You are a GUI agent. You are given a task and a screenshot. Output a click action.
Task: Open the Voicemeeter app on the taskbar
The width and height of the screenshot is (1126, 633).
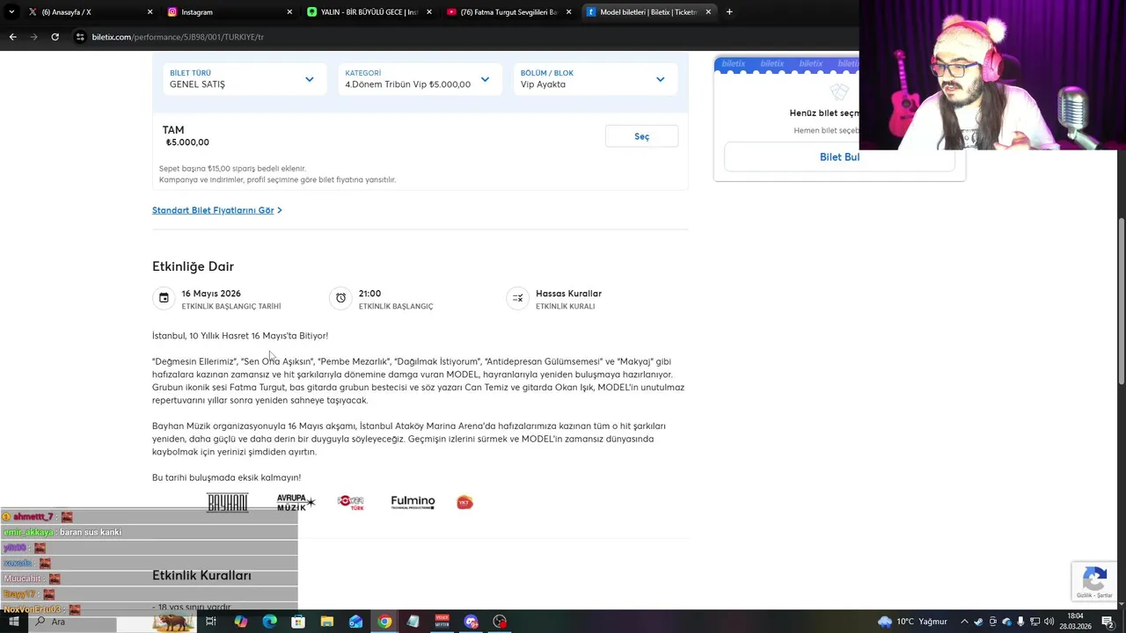[x=442, y=622]
